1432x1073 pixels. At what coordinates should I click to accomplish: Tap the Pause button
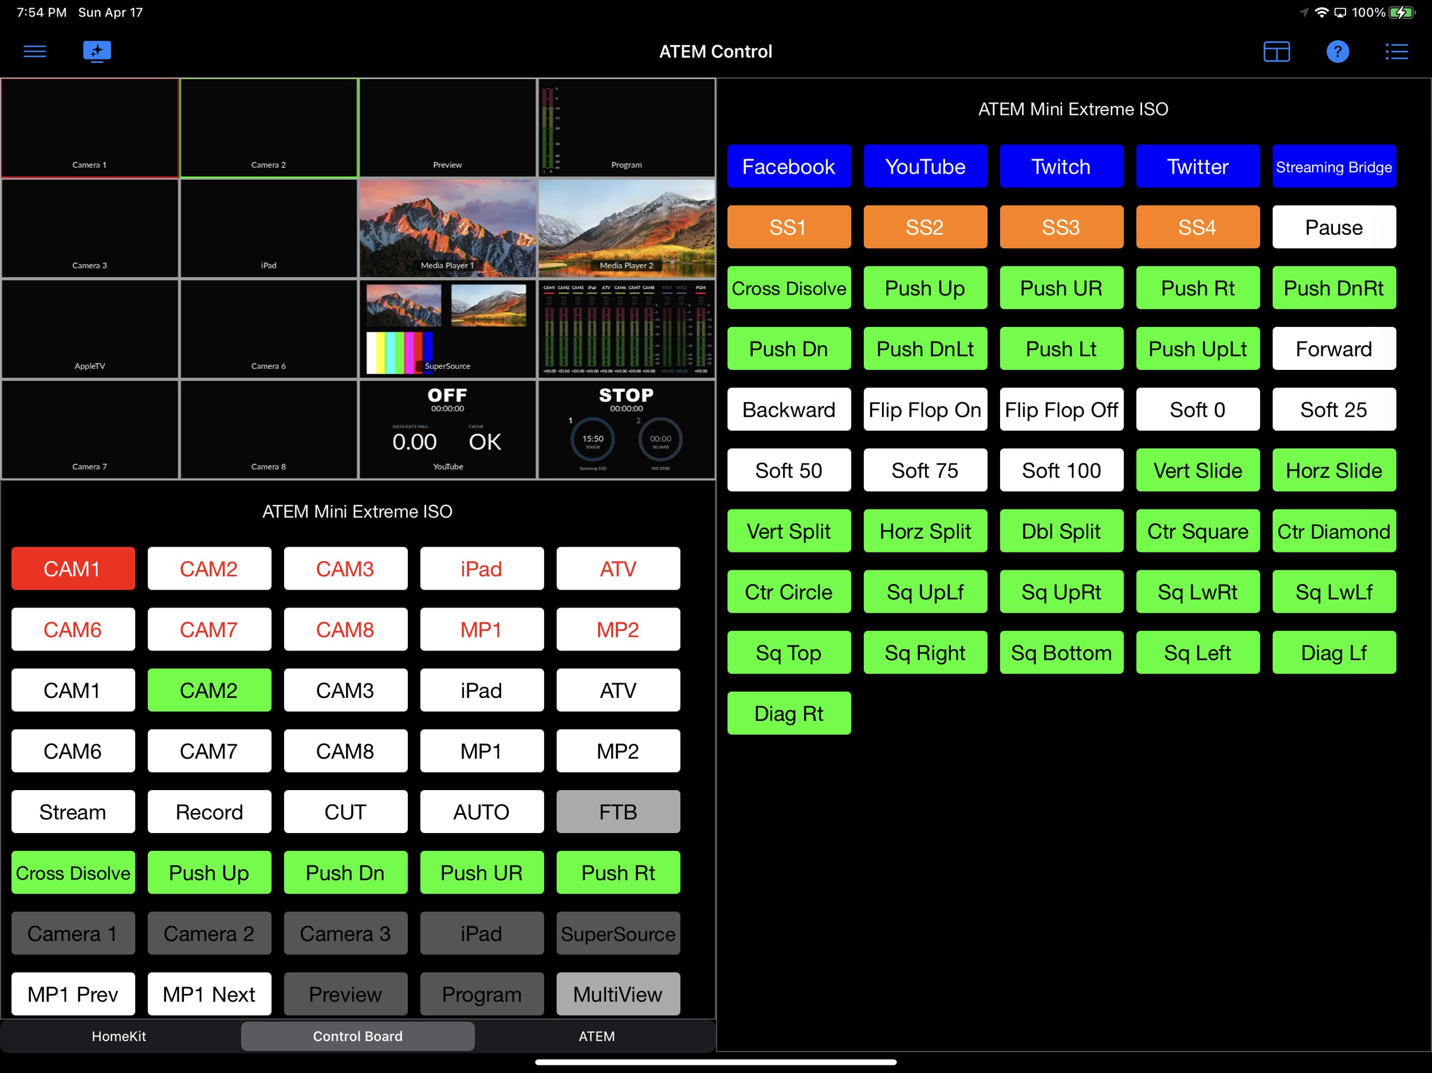(1333, 227)
